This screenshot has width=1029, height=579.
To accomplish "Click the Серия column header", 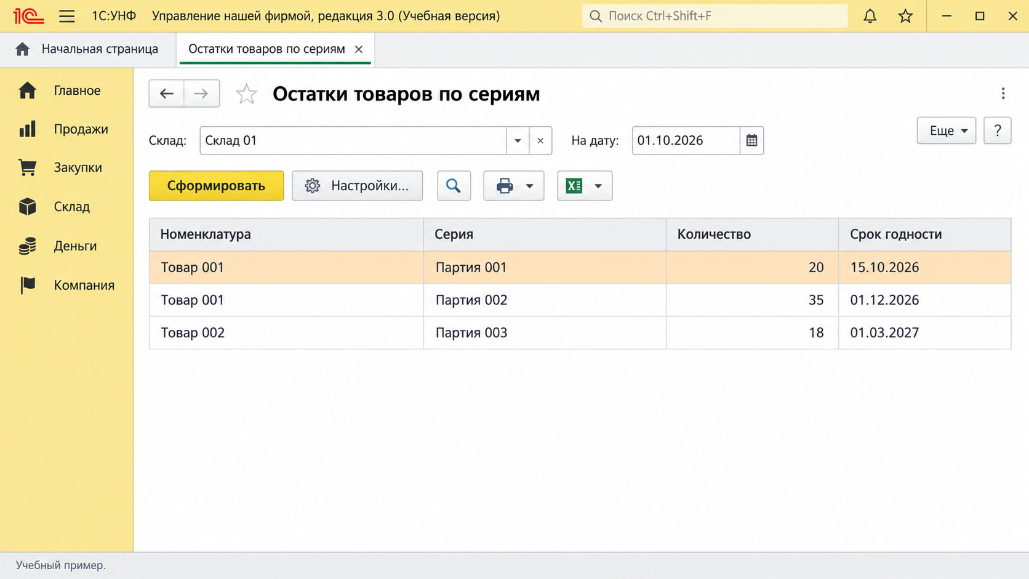I will tap(545, 234).
